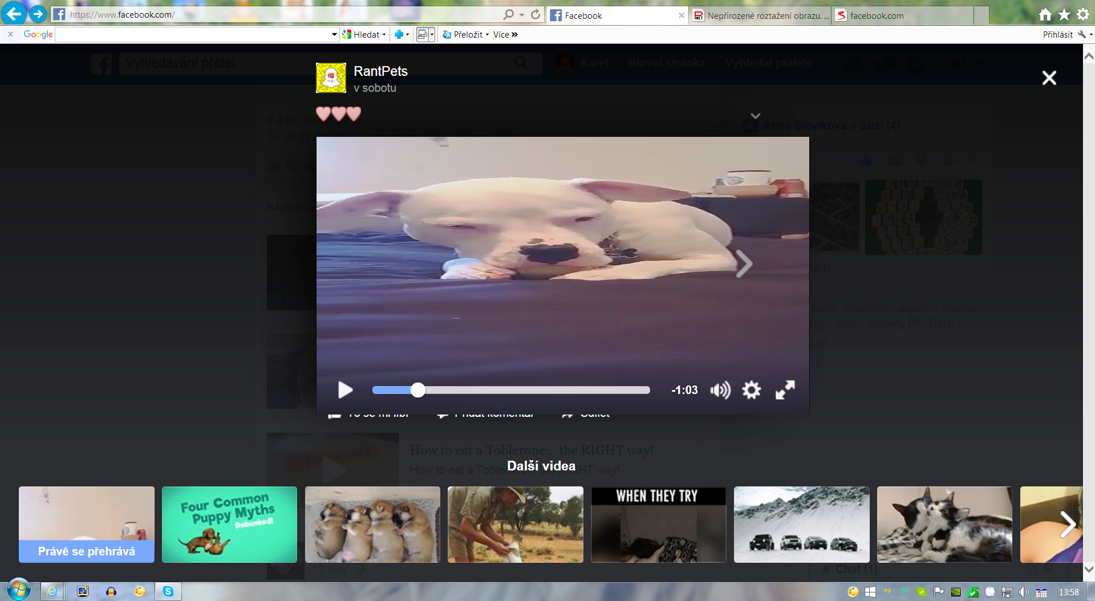Switch to the Facebook tab
1095x601 pixels.
click(617, 15)
